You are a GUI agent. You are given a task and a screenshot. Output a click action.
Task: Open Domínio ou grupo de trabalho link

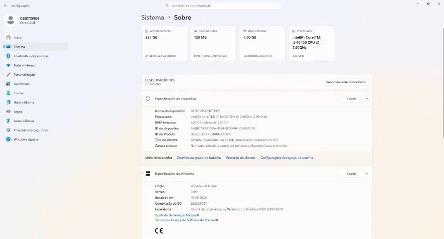click(199, 158)
